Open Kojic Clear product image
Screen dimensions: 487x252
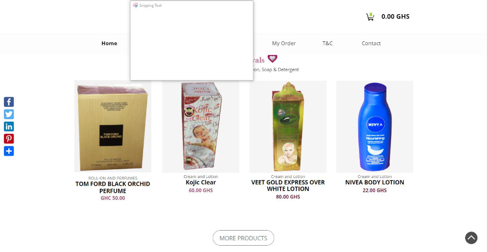click(201, 126)
